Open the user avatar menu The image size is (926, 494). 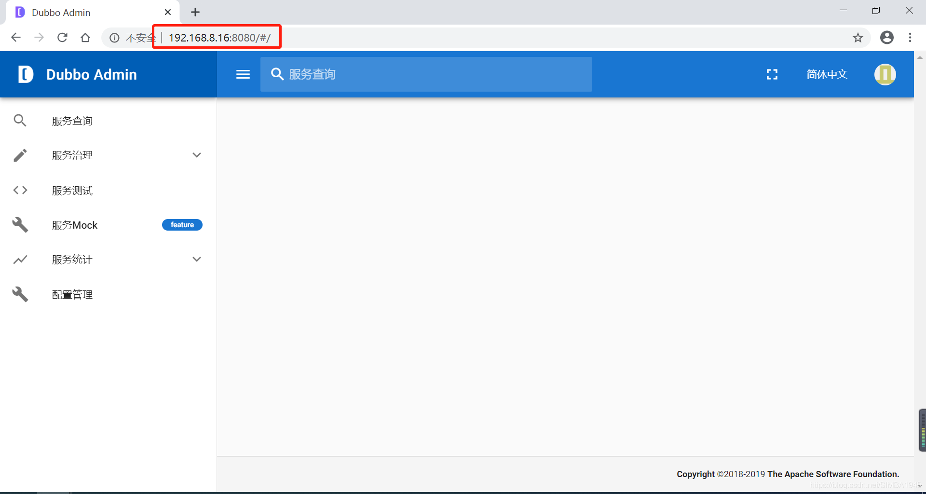(885, 74)
